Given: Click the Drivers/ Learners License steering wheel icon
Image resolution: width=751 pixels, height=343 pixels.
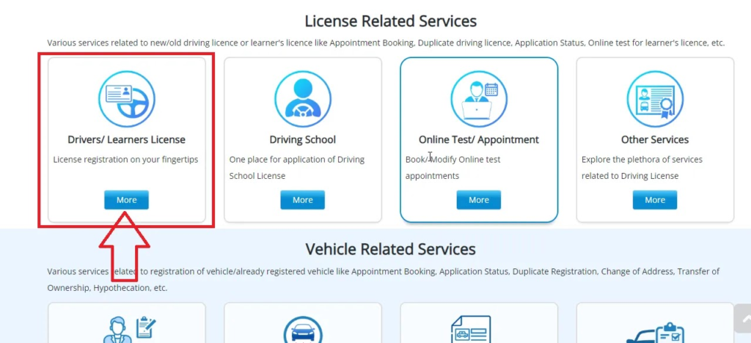Looking at the screenshot, I should (x=127, y=99).
